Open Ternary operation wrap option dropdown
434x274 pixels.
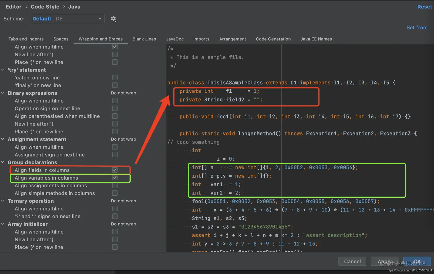123,201
